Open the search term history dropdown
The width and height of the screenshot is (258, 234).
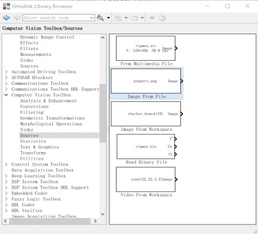pos(92,18)
